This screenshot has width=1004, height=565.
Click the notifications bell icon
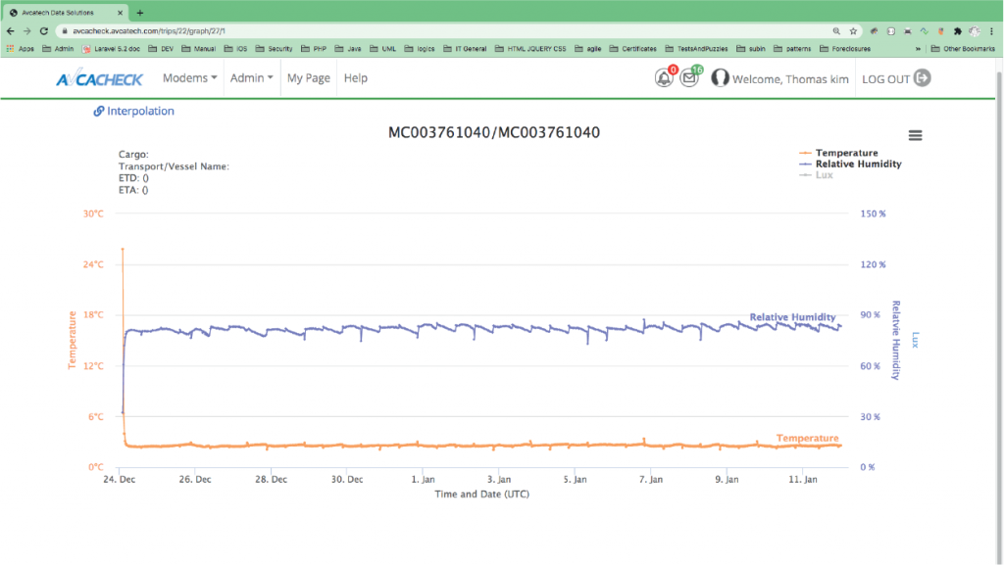point(664,78)
